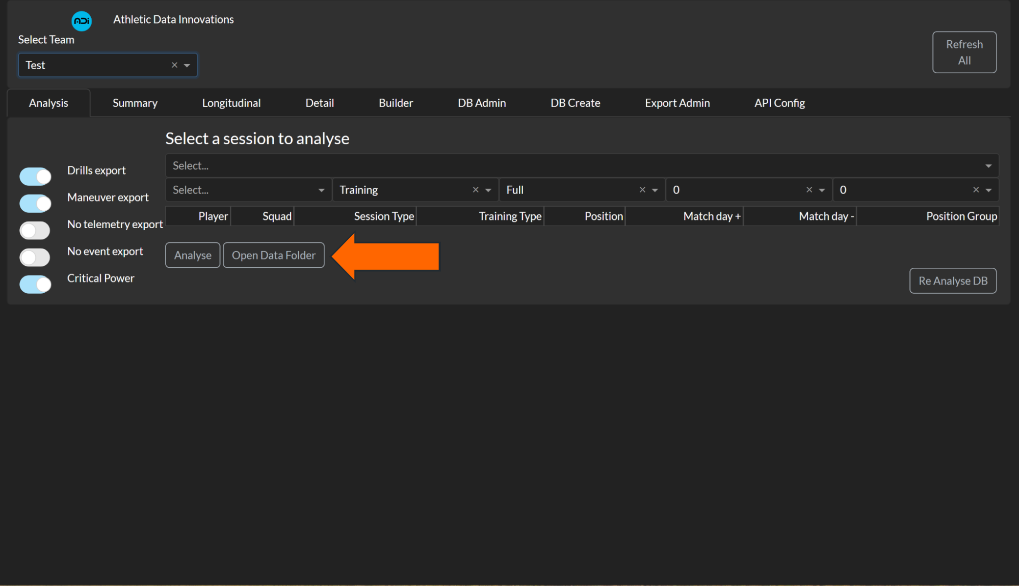
Task: Enable No telemetry export switch
Action: 35,231
